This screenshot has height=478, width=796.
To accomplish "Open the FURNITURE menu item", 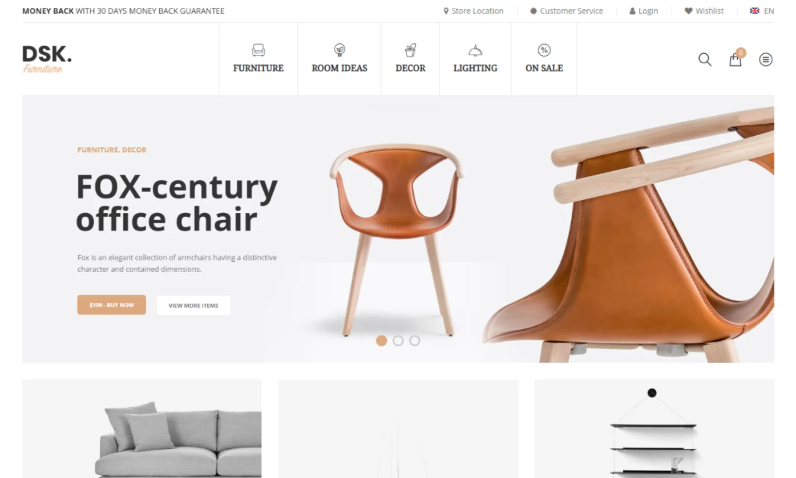I will point(258,68).
